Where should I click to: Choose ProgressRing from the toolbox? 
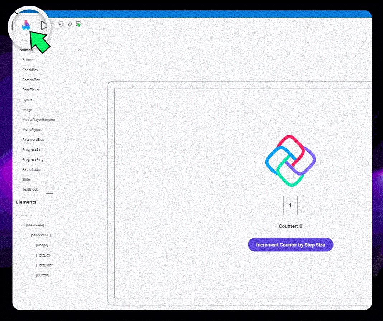33,160
